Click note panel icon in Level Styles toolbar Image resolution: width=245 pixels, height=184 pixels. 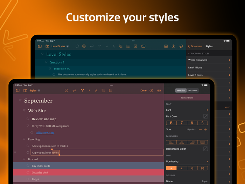click(x=143, y=46)
